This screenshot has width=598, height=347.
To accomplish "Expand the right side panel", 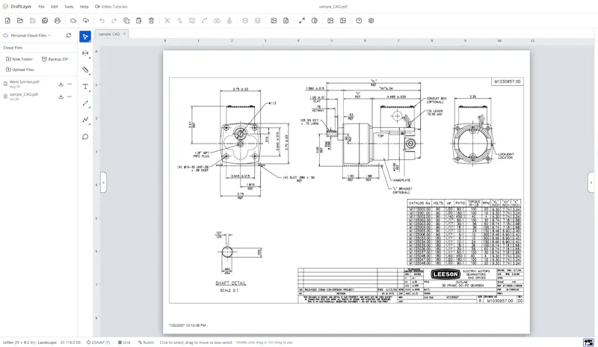I will pyautogui.click(x=591, y=182).
